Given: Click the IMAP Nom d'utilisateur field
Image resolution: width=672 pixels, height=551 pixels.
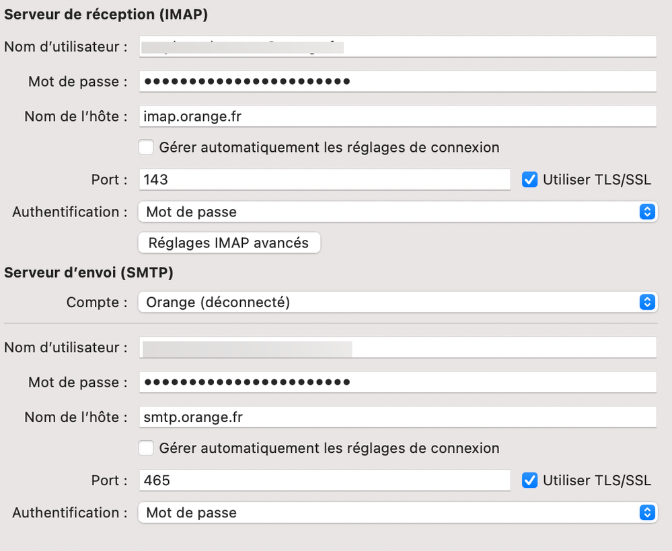Looking at the screenshot, I should tap(397, 46).
